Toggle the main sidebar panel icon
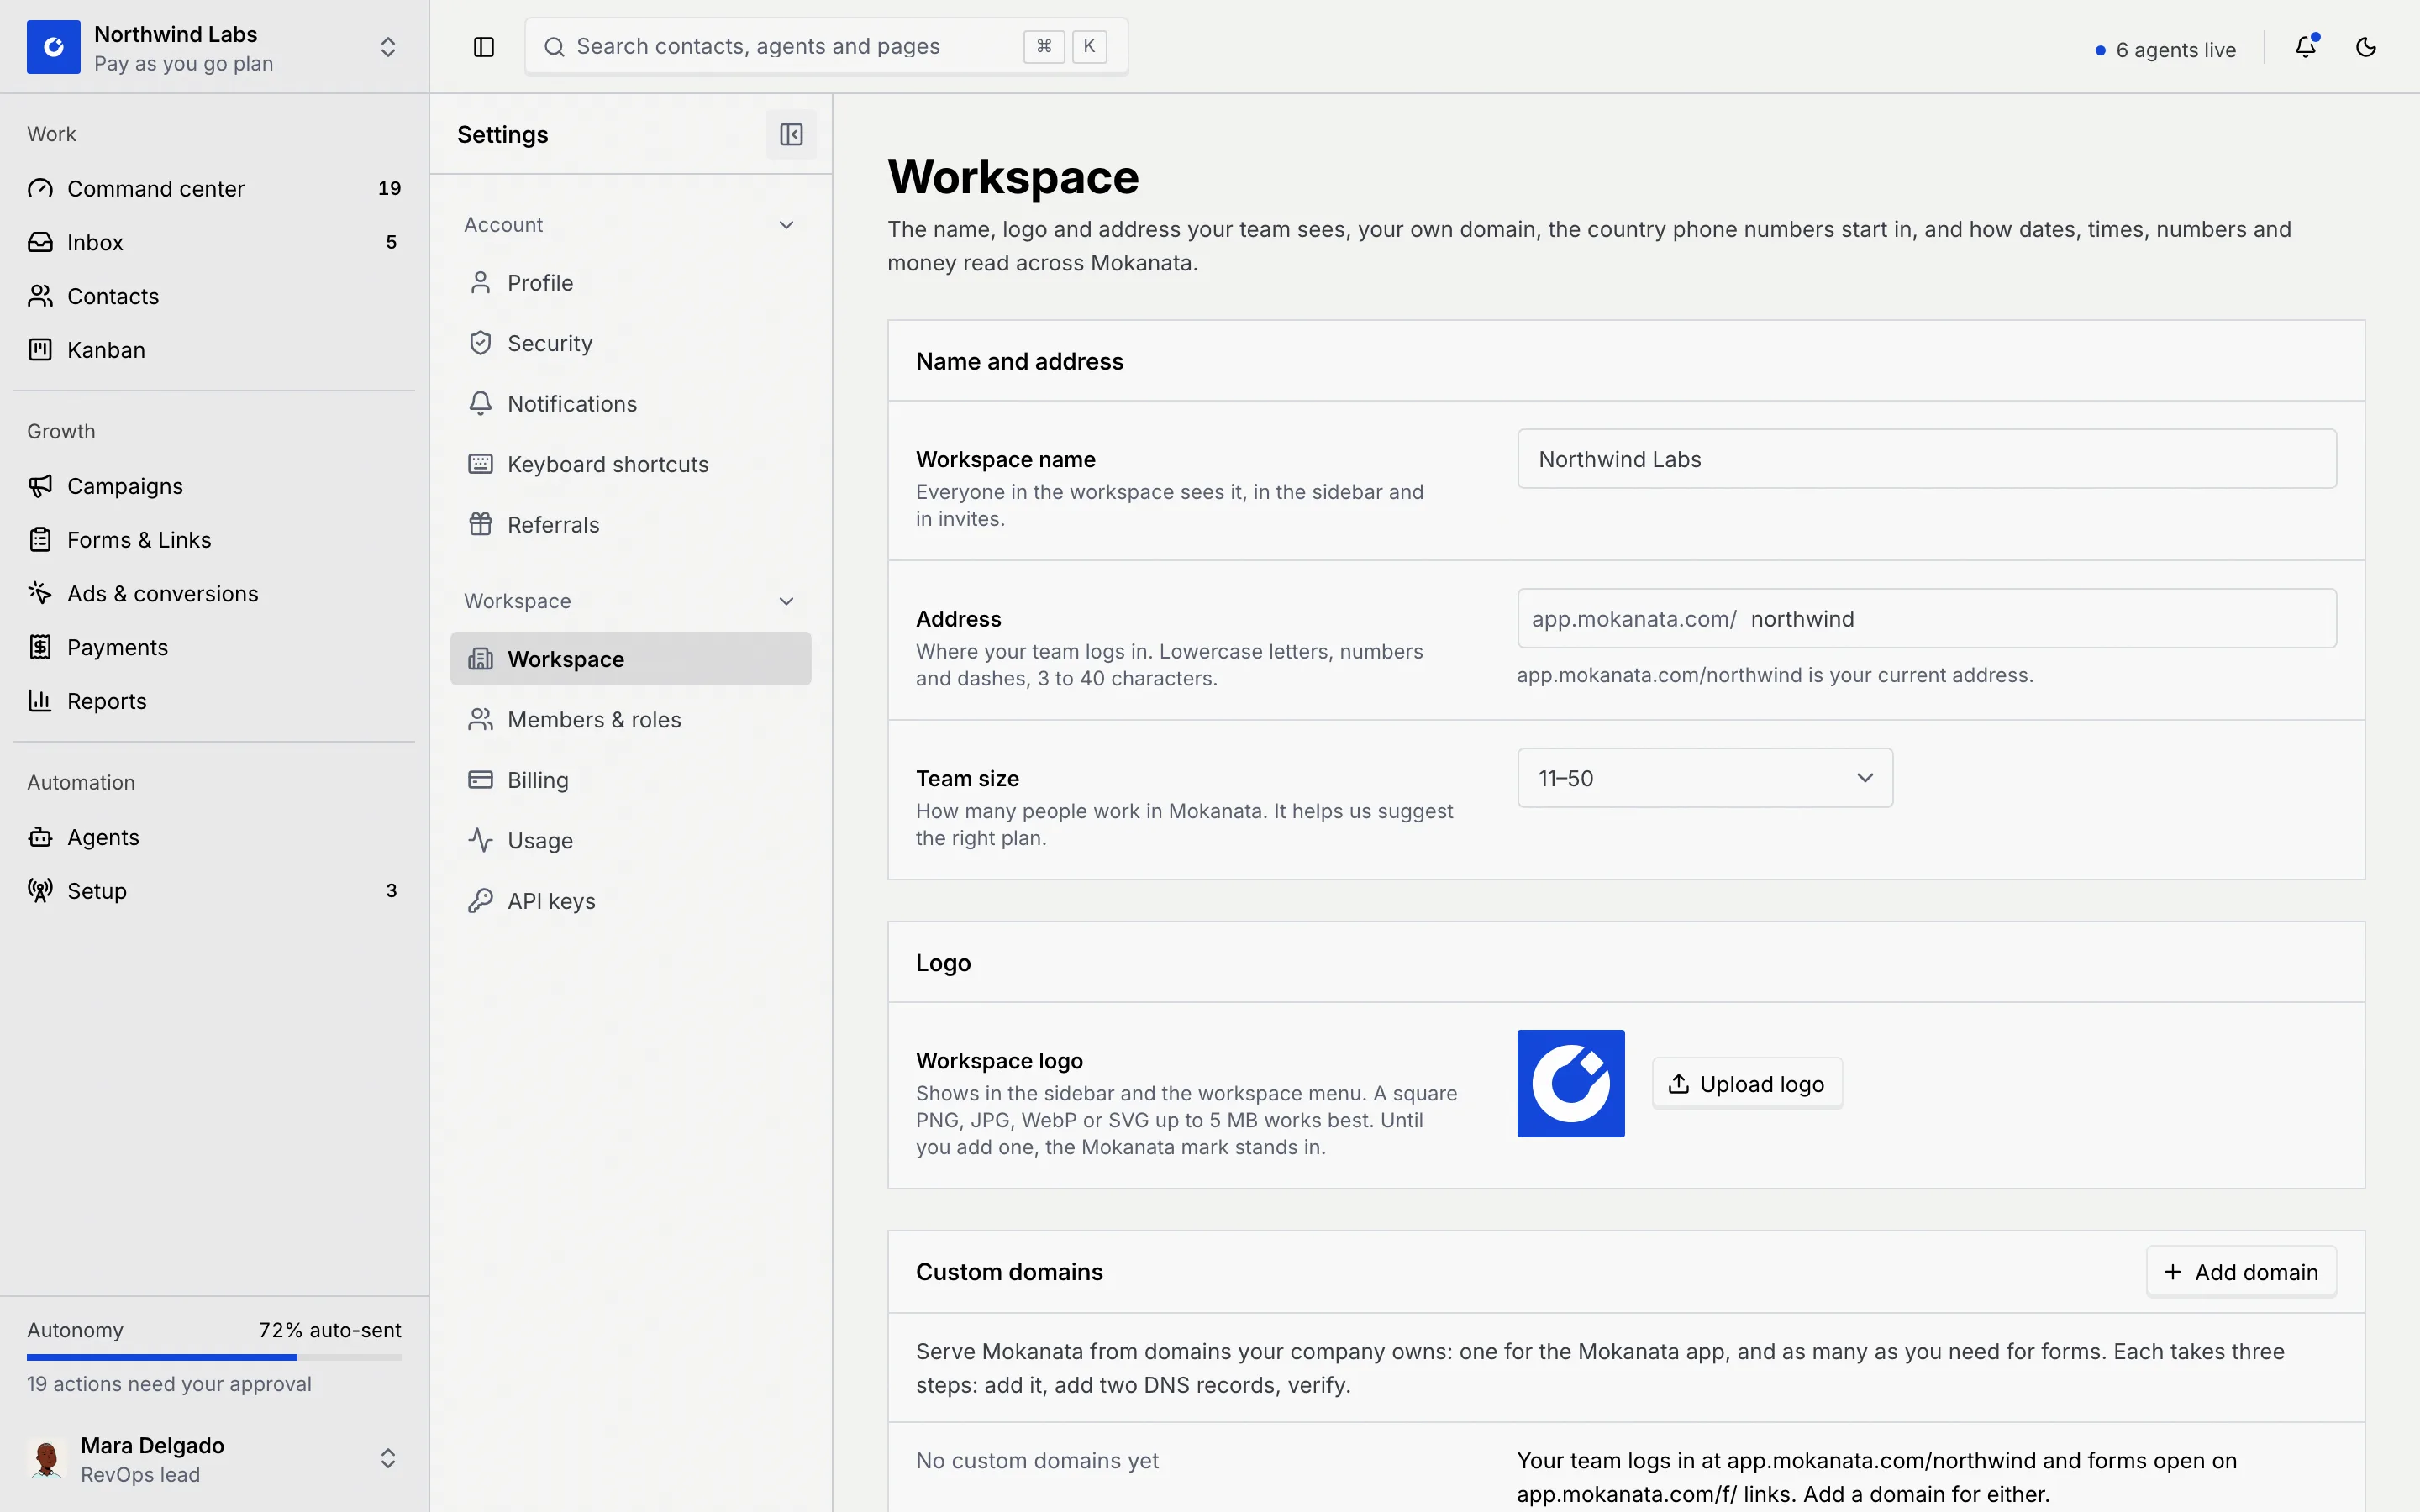The height and width of the screenshot is (1512, 2420). (484, 47)
